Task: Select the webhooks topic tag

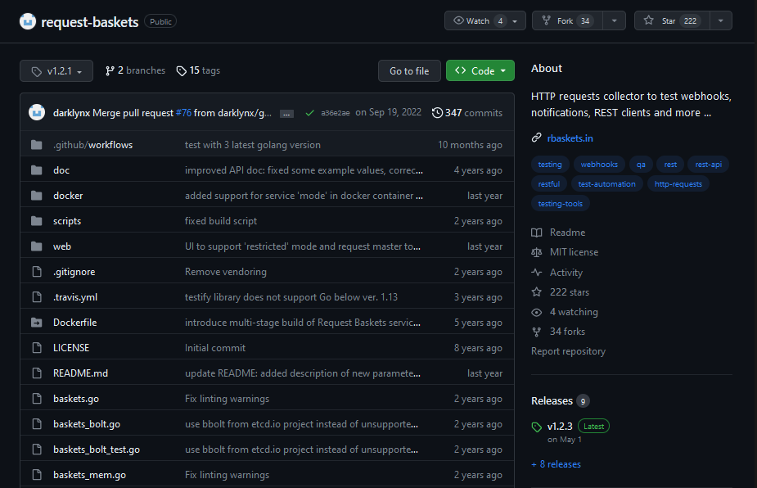Action: click(599, 165)
